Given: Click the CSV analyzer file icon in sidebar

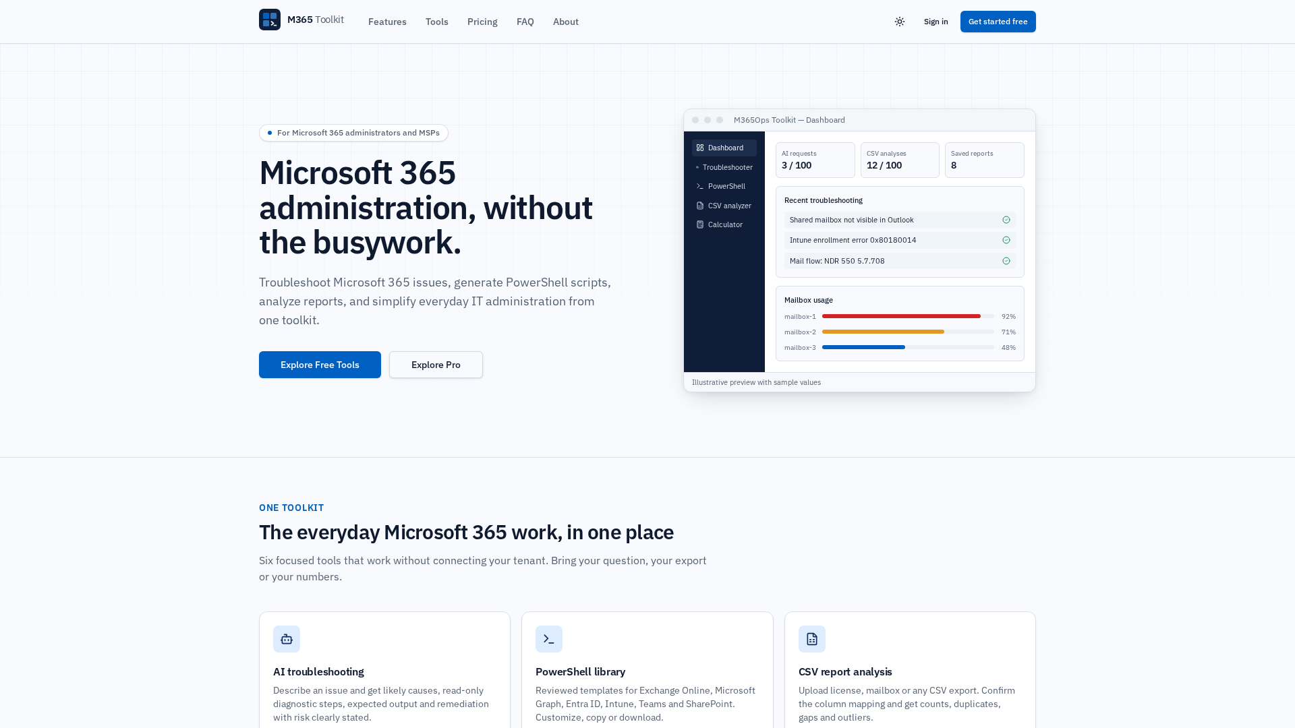Looking at the screenshot, I should click(700, 206).
